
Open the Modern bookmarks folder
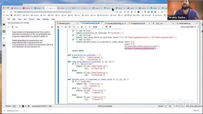137,15
